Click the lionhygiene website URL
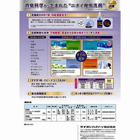The width and height of the screenshot is (140, 140). (x=106, y=132)
